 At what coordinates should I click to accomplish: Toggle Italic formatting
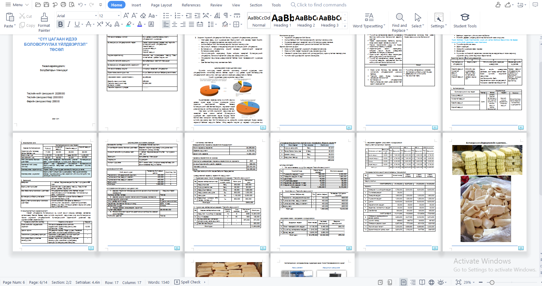tap(69, 24)
